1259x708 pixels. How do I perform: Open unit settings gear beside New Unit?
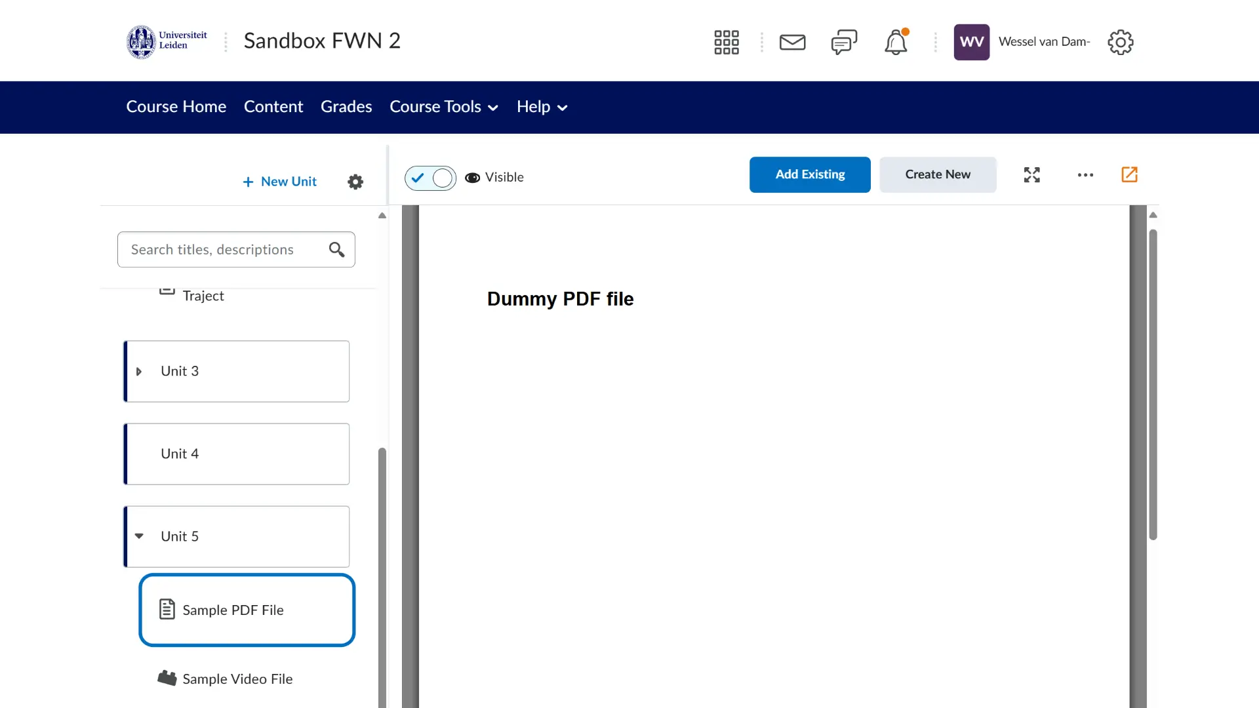[355, 182]
